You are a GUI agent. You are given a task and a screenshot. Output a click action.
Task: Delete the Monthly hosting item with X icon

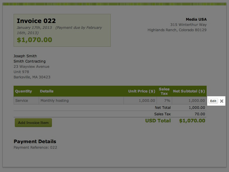(x=221, y=101)
